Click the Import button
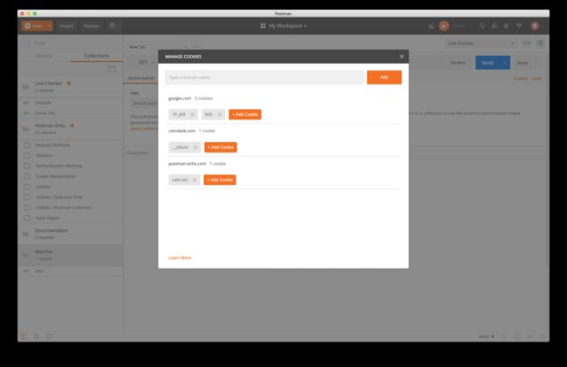This screenshot has width=567, height=367. [x=66, y=25]
